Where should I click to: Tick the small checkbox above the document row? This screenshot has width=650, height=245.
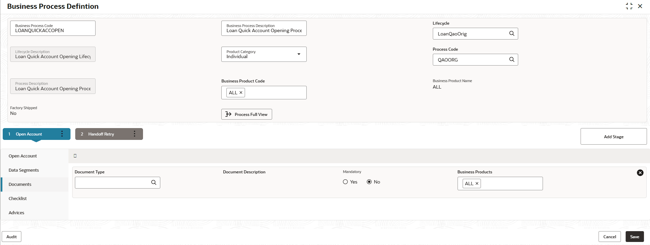(75, 156)
